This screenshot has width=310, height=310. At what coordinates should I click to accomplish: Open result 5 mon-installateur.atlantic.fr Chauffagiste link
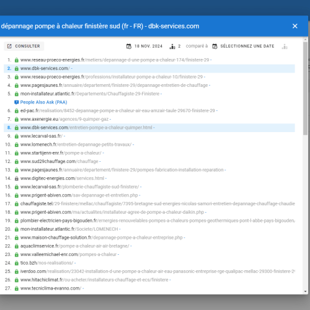pyautogui.click(x=90, y=94)
